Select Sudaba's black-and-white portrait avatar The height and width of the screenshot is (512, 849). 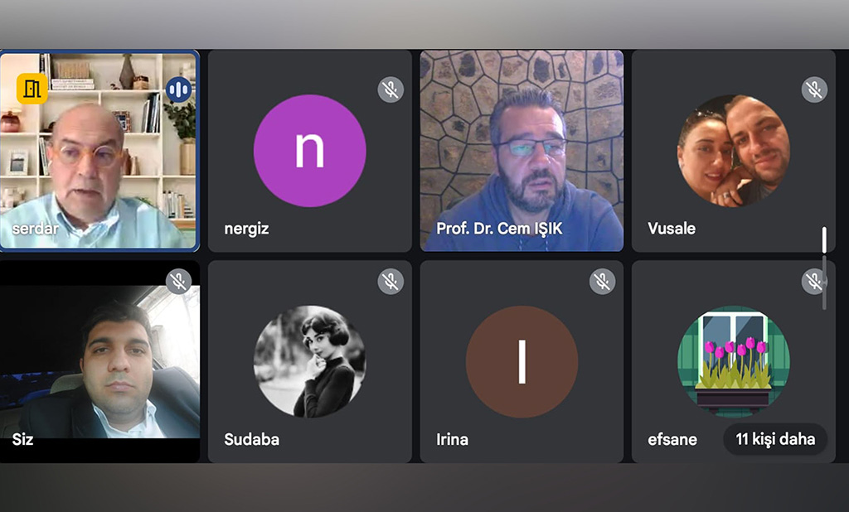tap(309, 361)
